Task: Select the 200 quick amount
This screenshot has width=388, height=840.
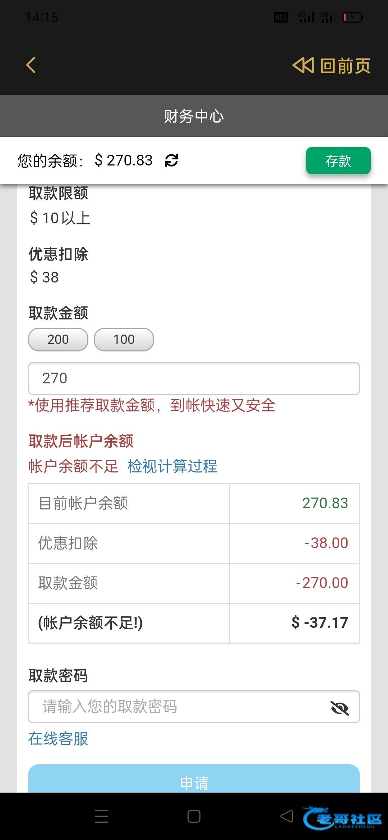Action: [58, 340]
